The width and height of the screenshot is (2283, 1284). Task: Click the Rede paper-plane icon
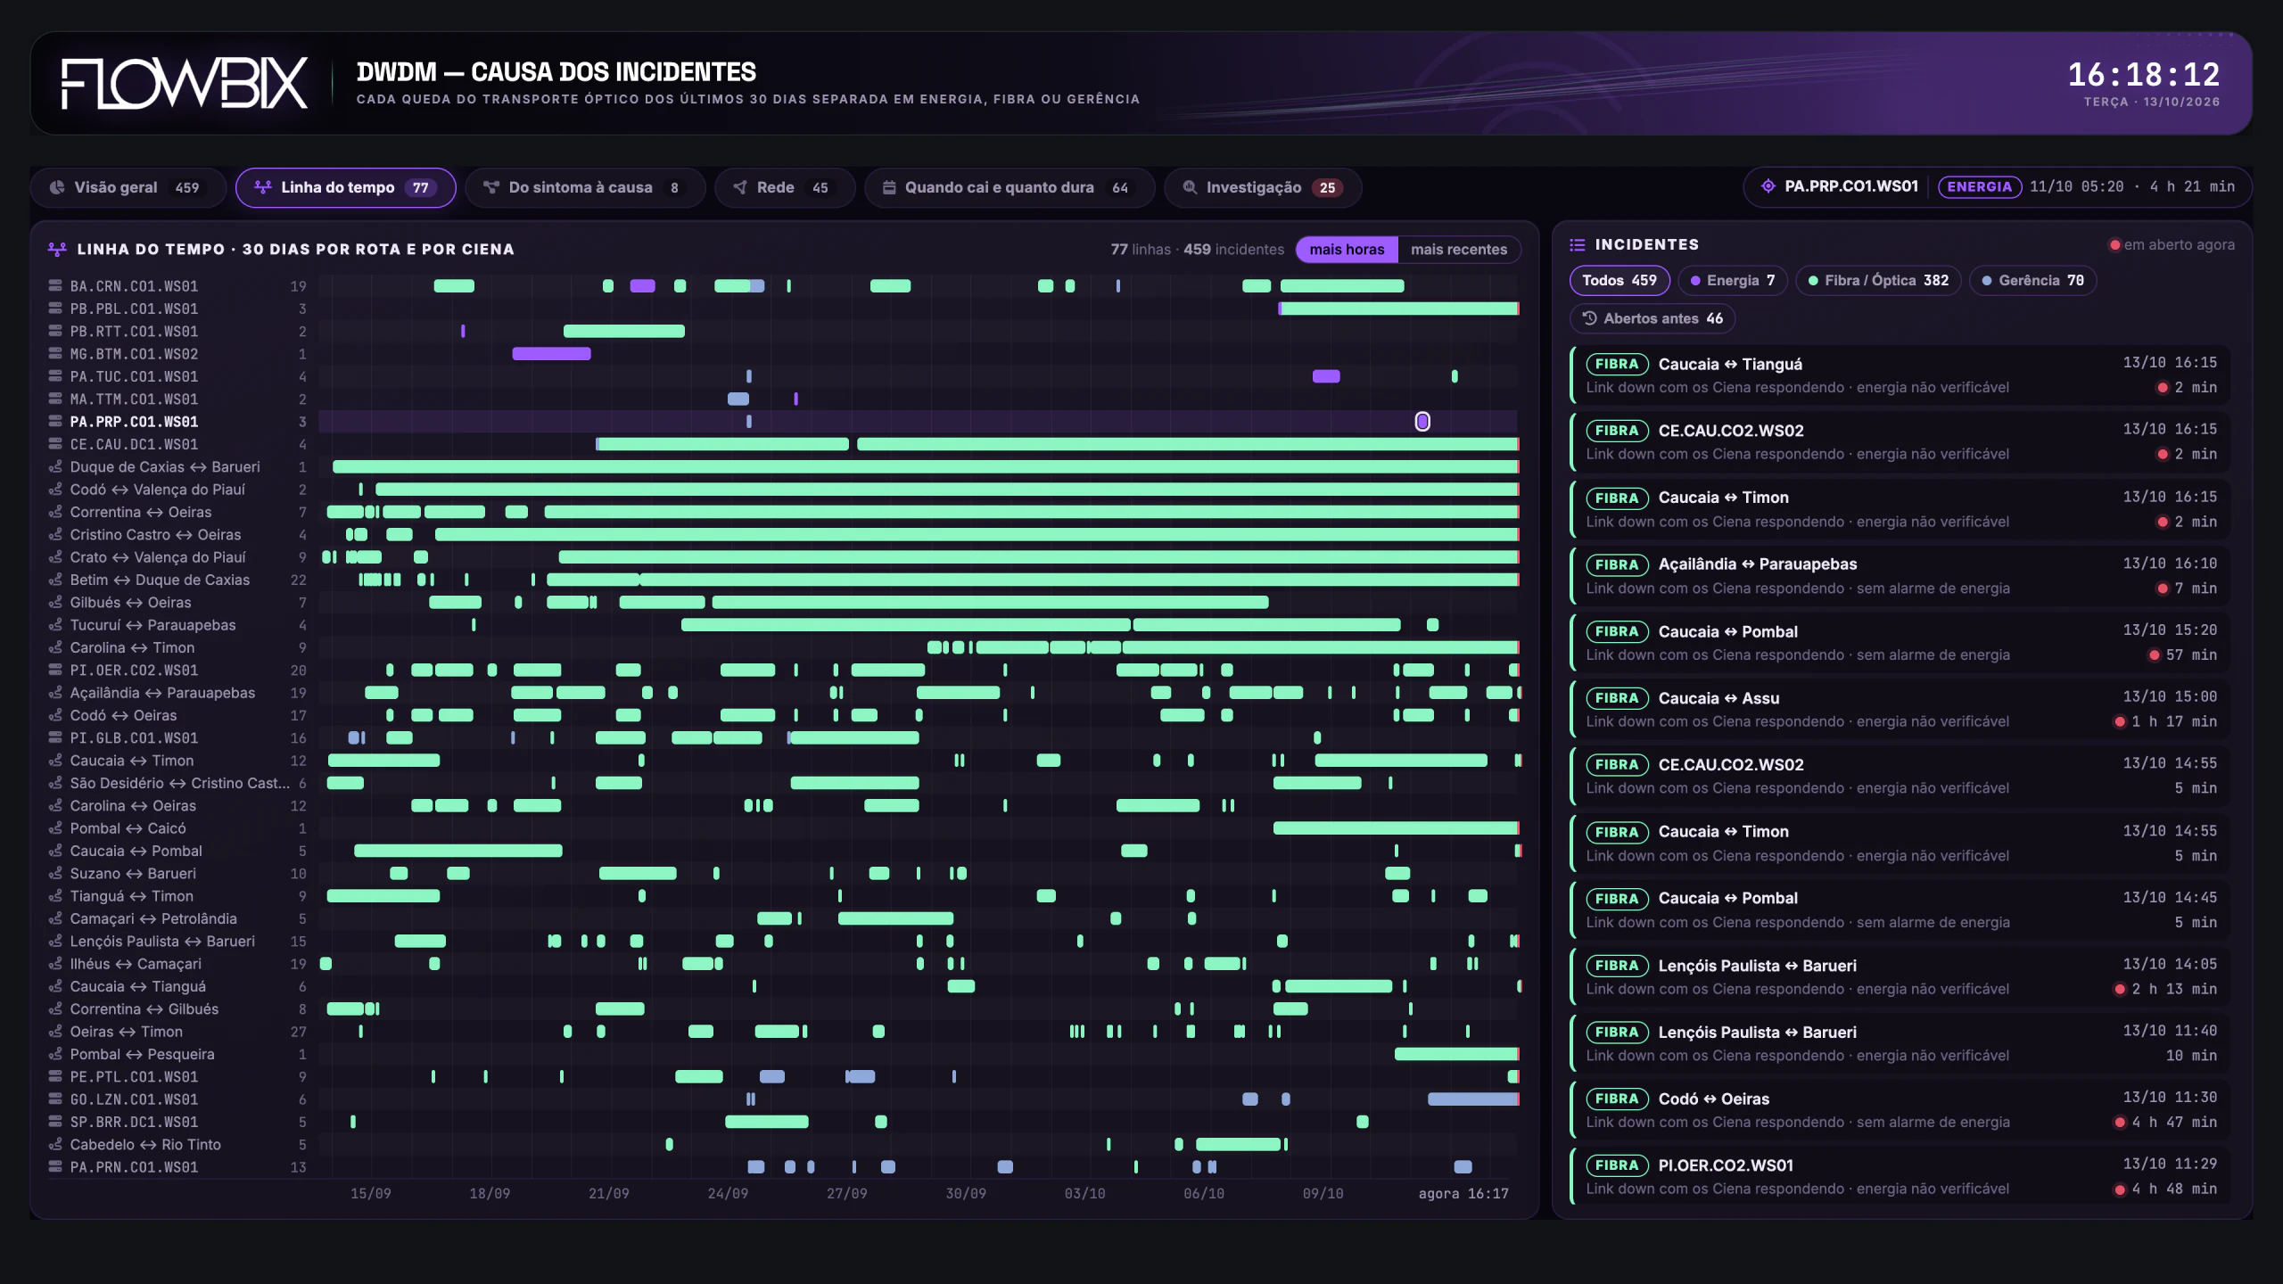740,187
